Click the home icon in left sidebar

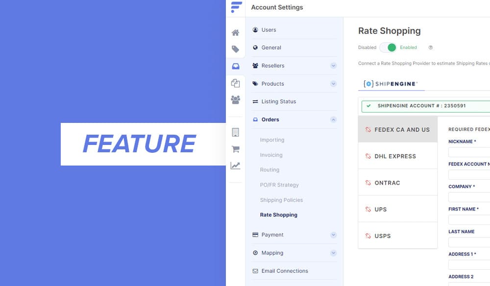(x=235, y=33)
